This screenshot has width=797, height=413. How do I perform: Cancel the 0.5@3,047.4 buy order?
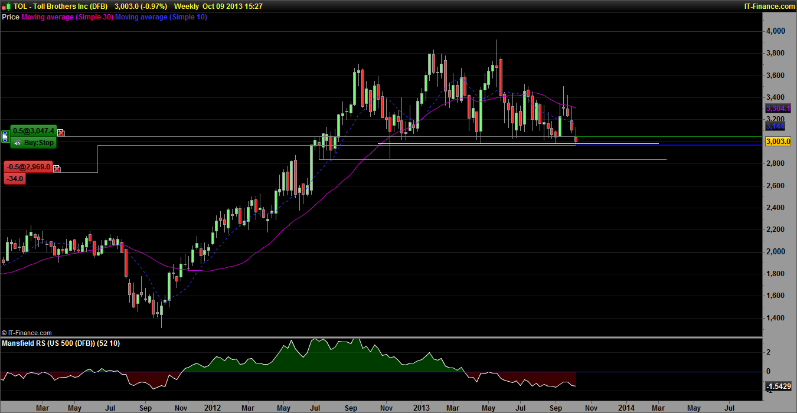click(x=61, y=133)
